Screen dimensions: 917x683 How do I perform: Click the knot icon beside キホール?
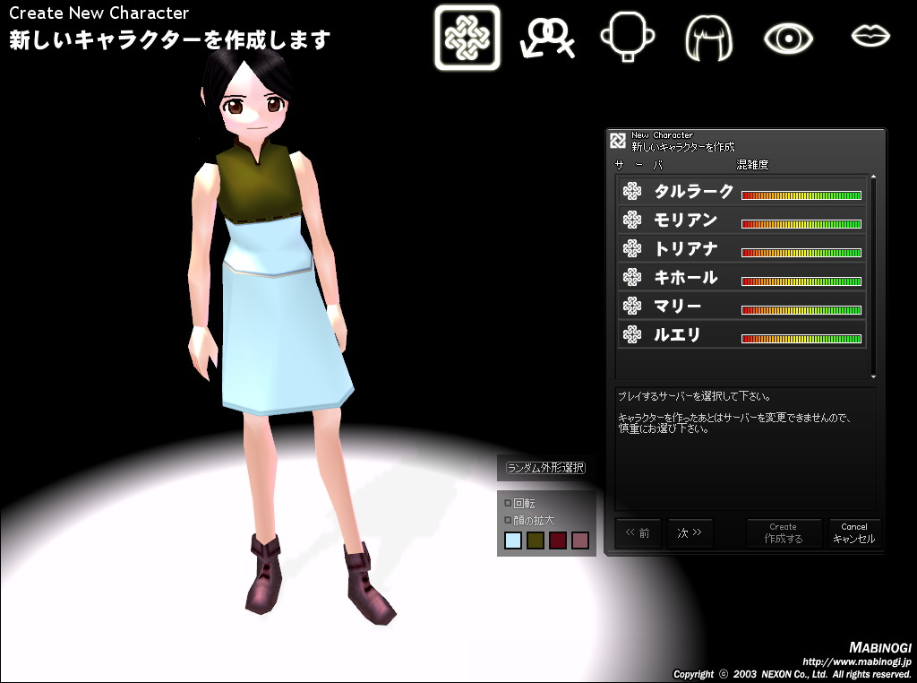[x=632, y=278]
